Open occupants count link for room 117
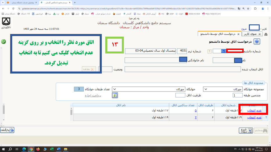271x152 pixels. pos(195,111)
